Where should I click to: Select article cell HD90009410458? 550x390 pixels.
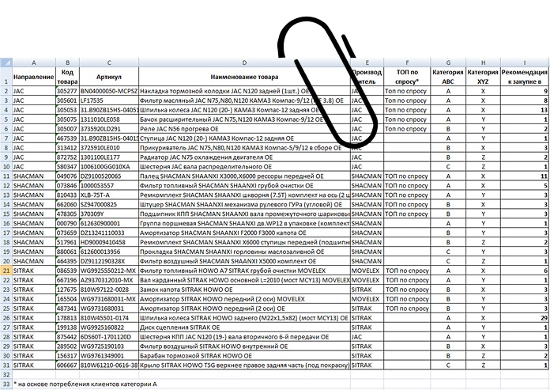click(x=109, y=243)
